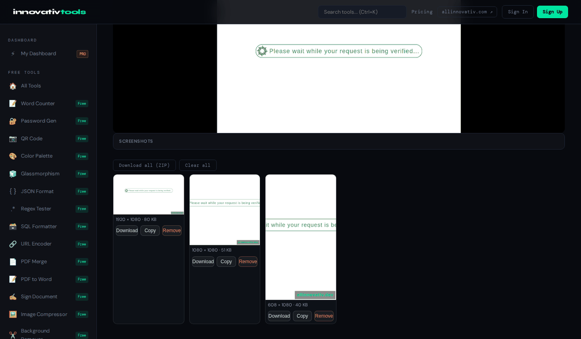581x339 pixels.
Task: Click the Password Gen lock icon
Action: point(13,121)
